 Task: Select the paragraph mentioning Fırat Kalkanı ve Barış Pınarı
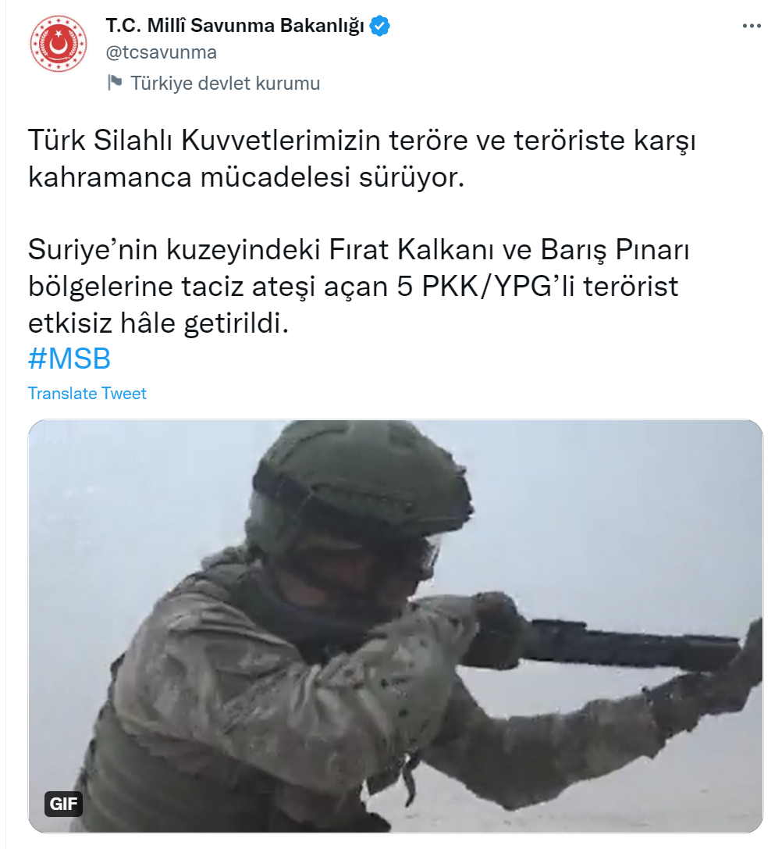point(358,286)
